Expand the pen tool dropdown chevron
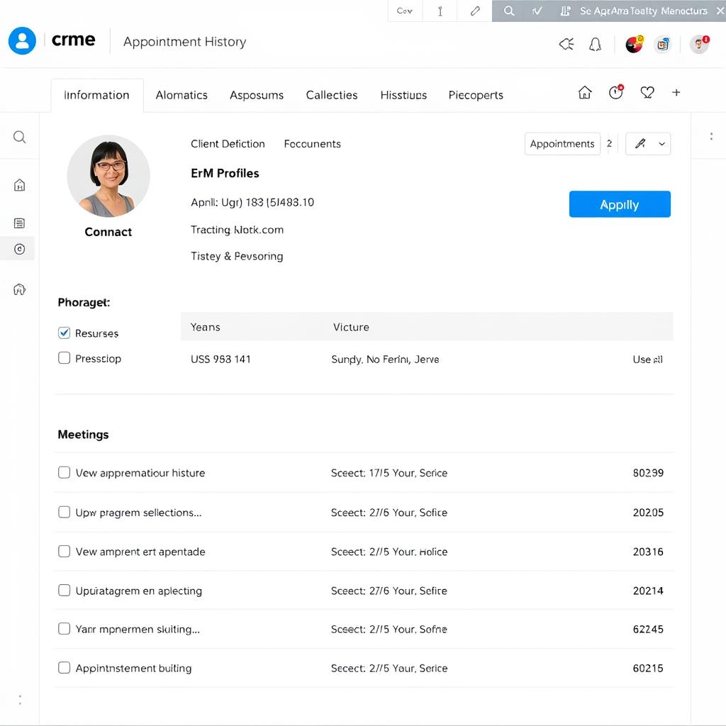 (x=661, y=144)
